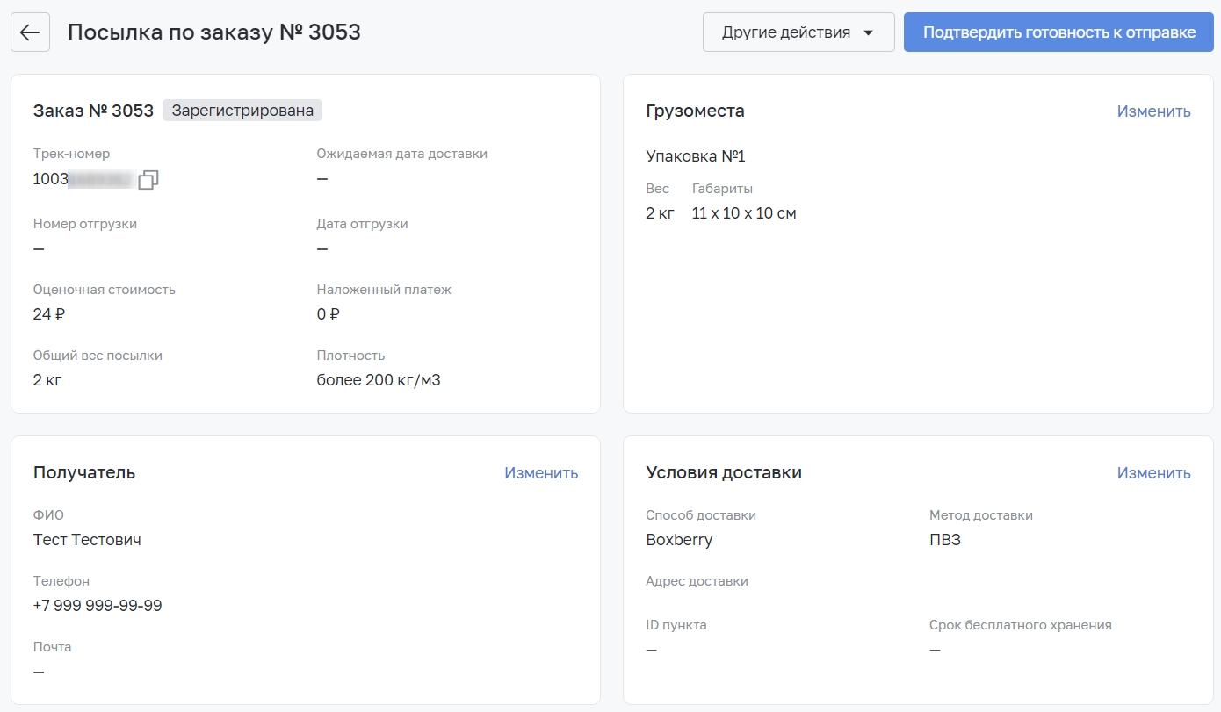The width and height of the screenshot is (1221, 712).
Task: Click Изменить in Условия доставки section
Action: point(1153,473)
